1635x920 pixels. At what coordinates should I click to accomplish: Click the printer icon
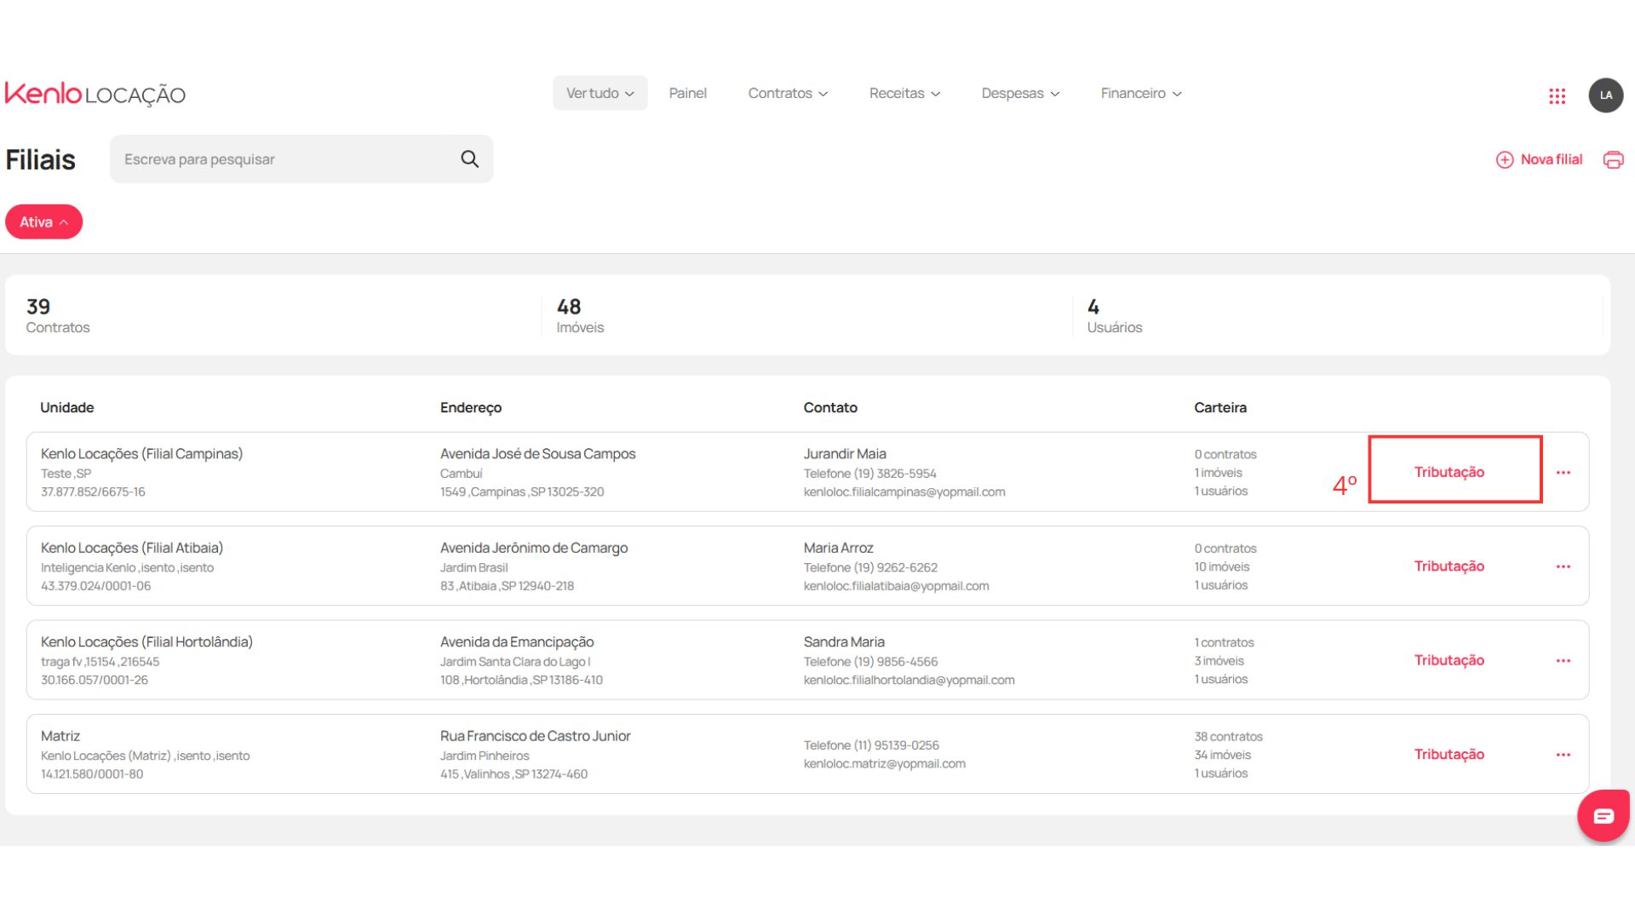(1613, 159)
